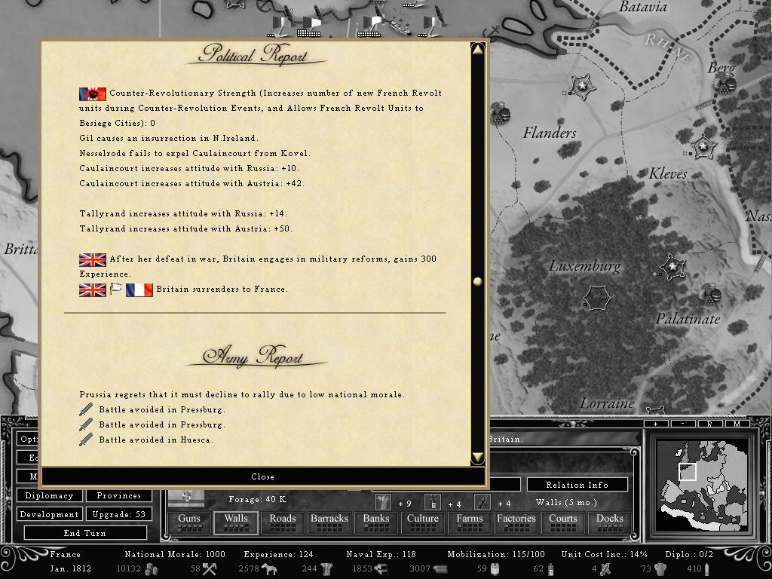Click the sword icon beside Battle avoided in Huesca
The height and width of the screenshot is (579, 772).
[x=86, y=440]
